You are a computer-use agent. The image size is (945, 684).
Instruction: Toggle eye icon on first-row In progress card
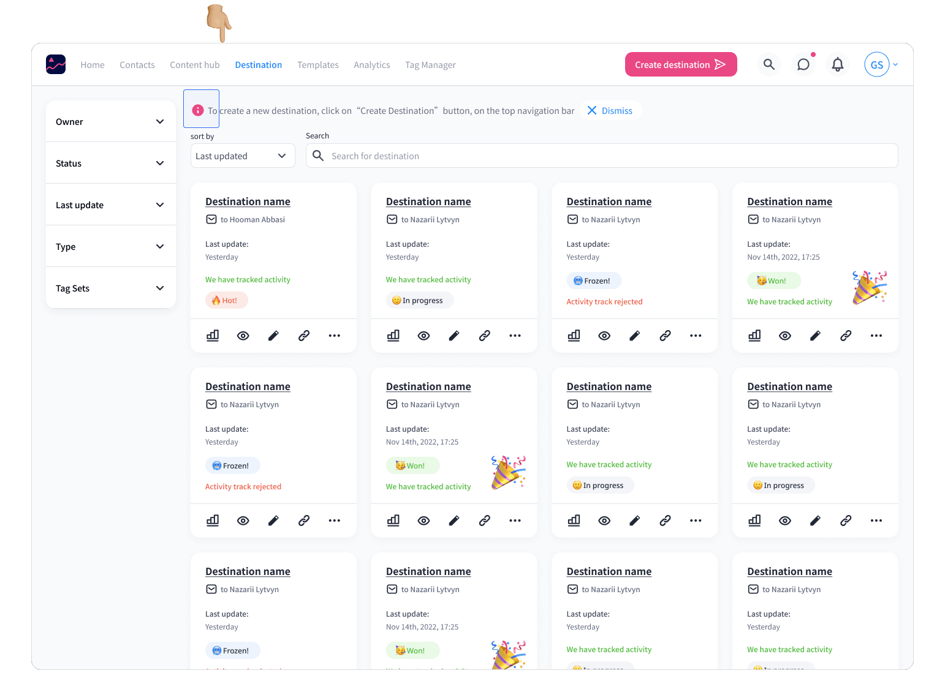pos(424,336)
